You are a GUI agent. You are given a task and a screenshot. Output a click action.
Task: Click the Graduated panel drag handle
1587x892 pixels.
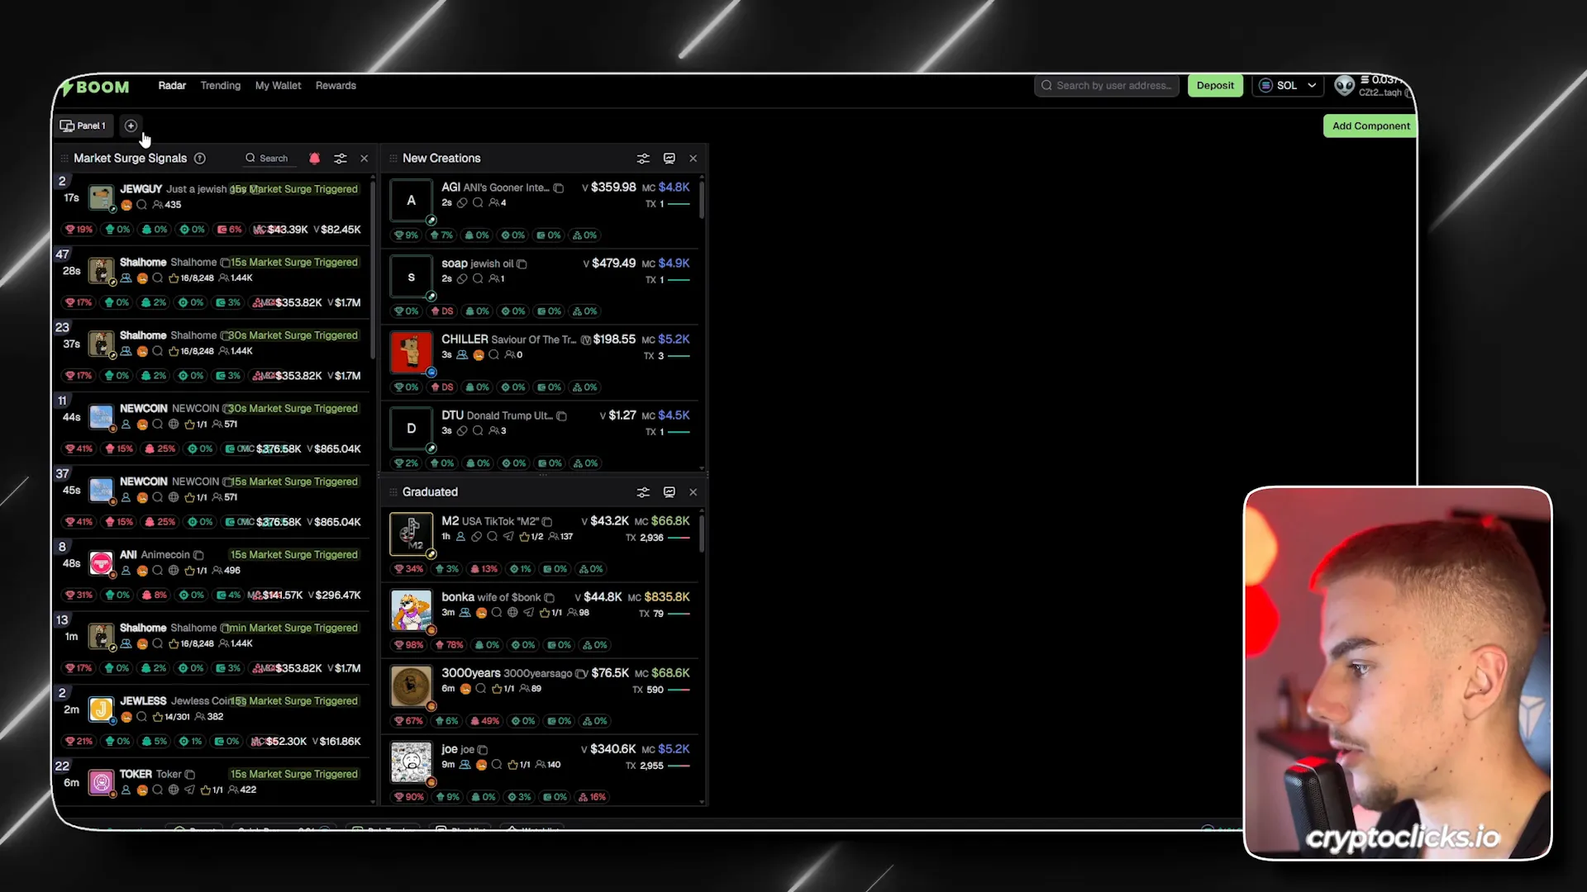[393, 492]
